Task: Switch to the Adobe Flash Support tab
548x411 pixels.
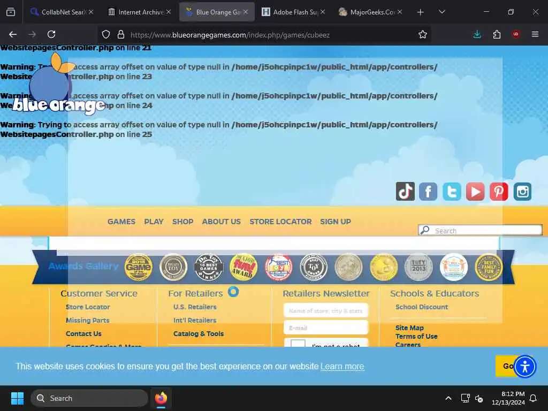Action: point(293,12)
